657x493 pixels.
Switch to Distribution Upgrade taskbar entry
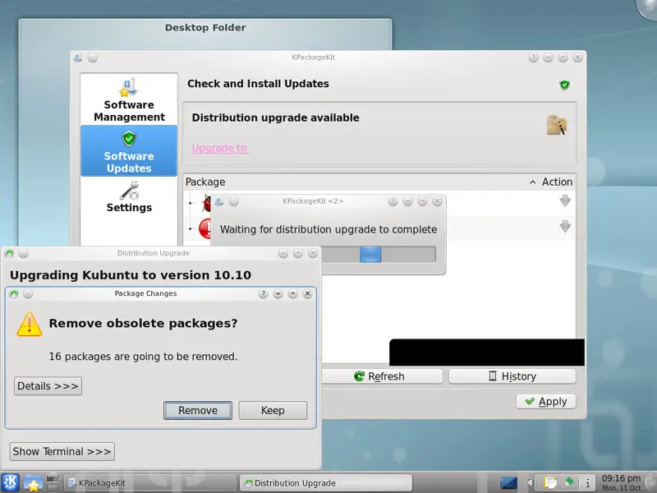click(x=326, y=483)
